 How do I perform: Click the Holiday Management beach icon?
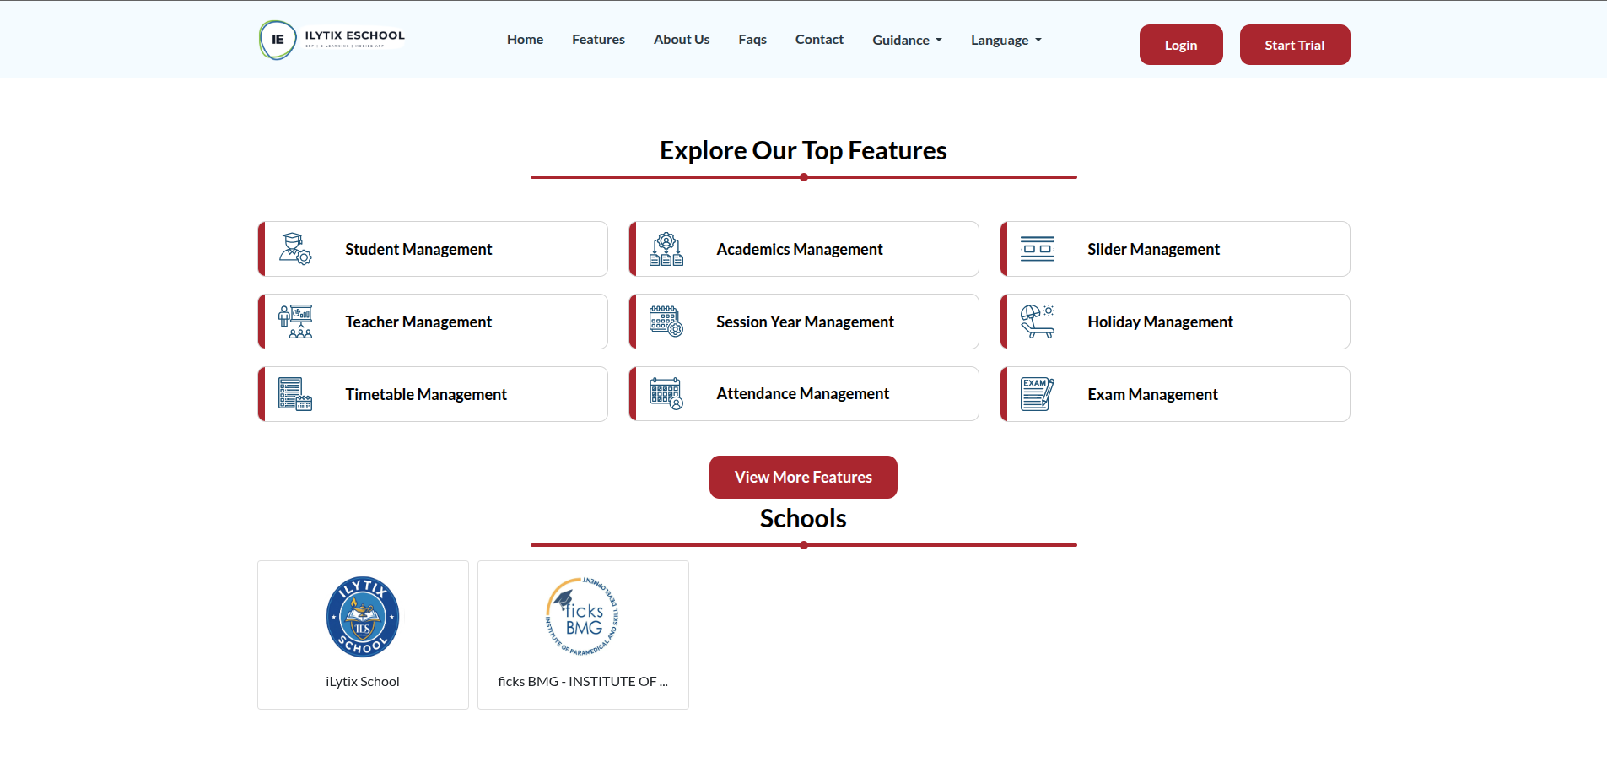[1038, 322]
